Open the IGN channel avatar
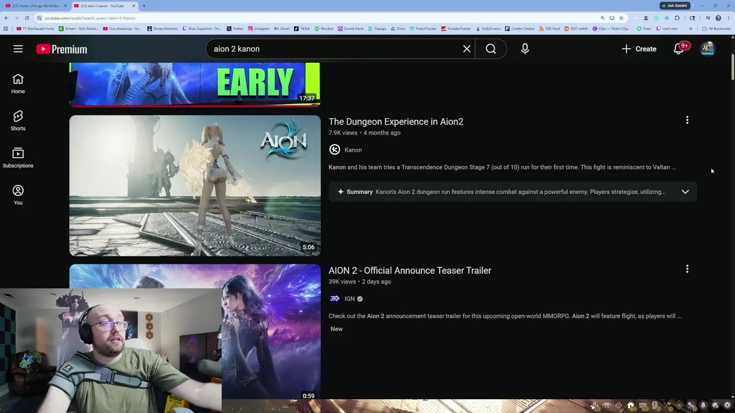The image size is (735, 413). point(335,298)
